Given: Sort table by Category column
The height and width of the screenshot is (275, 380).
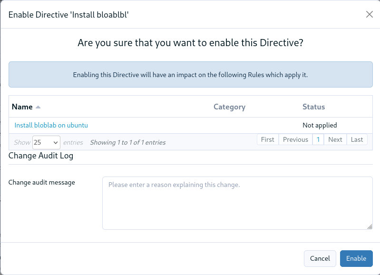Looking at the screenshot, I should pyautogui.click(x=230, y=107).
